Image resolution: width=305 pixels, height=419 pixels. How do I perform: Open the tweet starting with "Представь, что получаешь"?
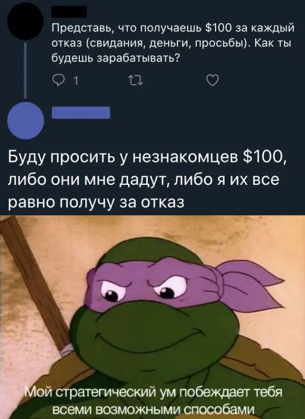pos(173,42)
